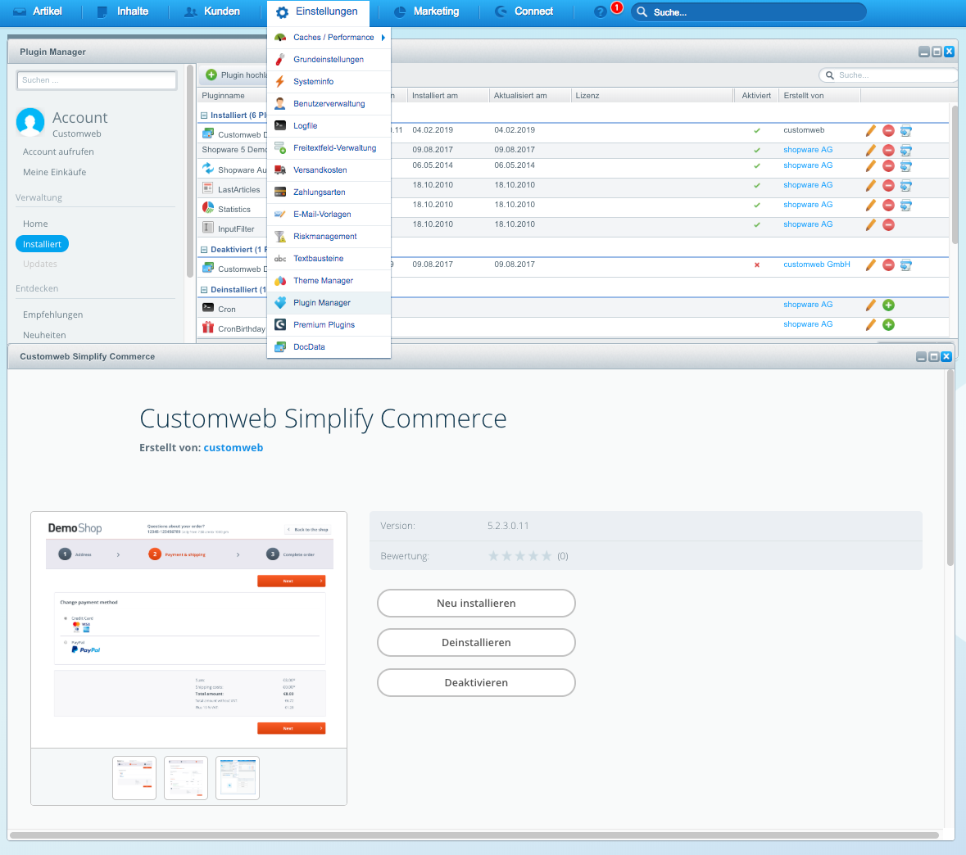Click edit pencil in InputFilter row
966x855 pixels.
click(870, 225)
